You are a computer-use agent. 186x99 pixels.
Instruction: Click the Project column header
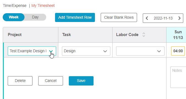point(15,35)
